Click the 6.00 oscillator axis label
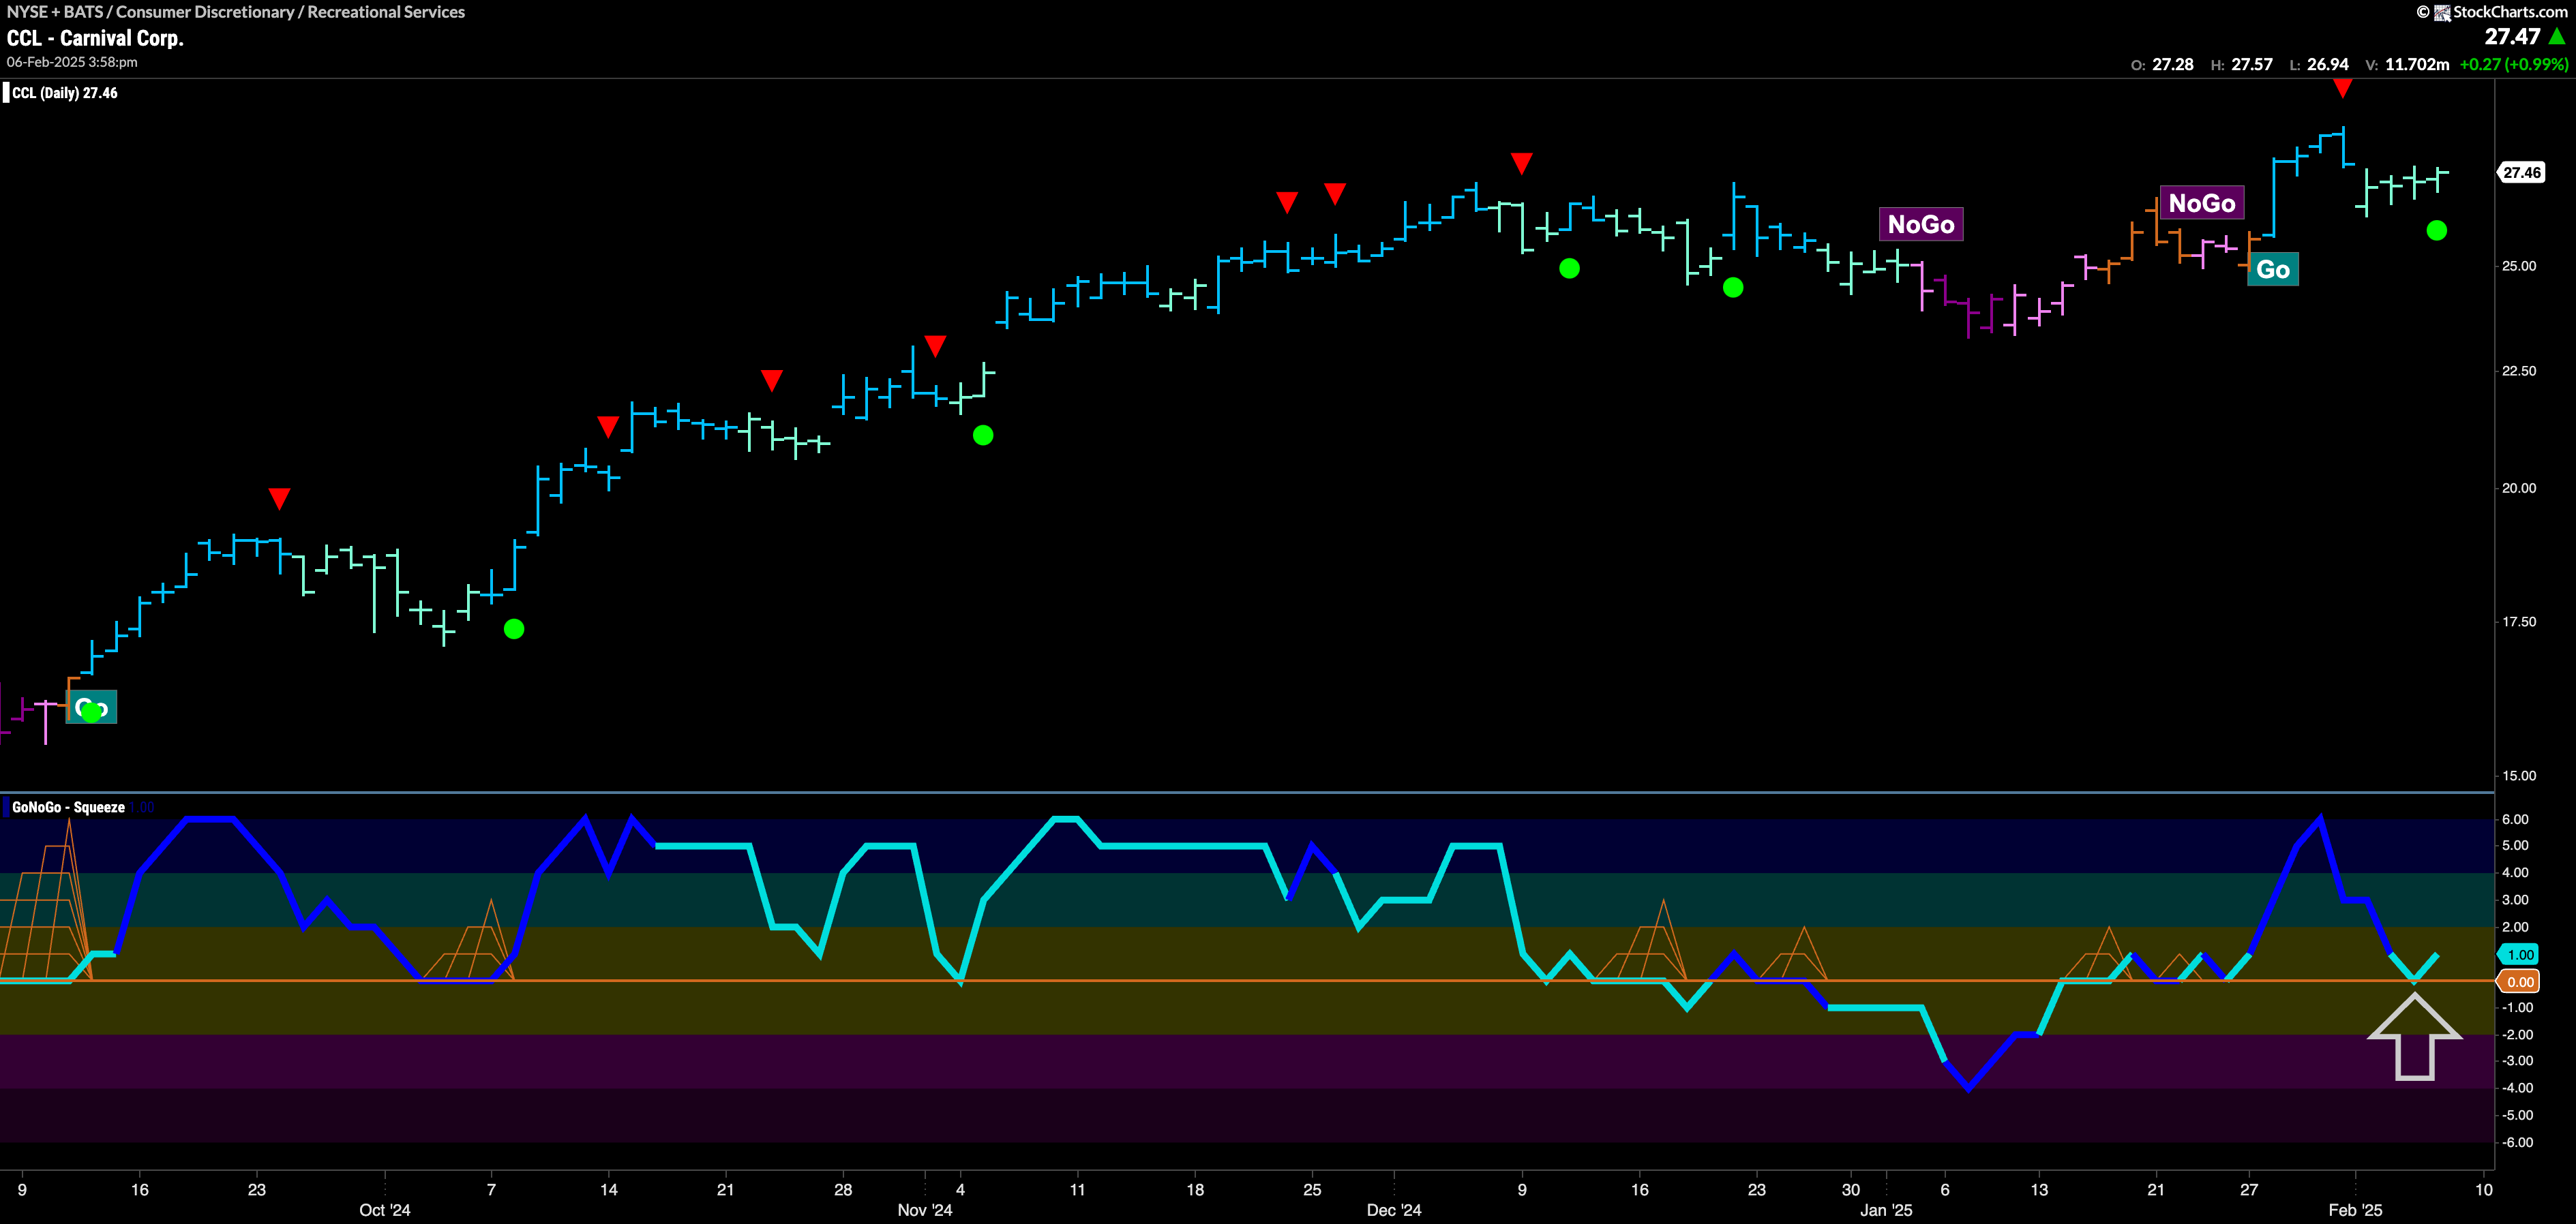The width and height of the screenshot is (2576, 1224). (2516, 819)
